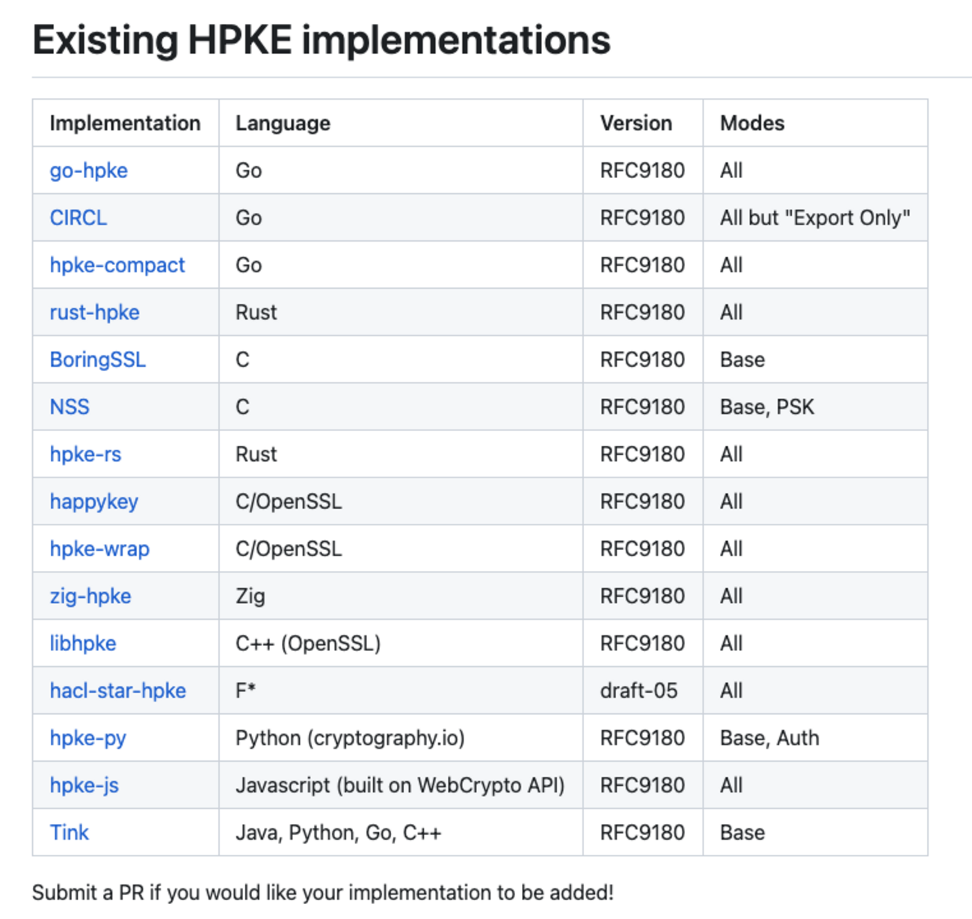This screenshot has width=972, height=919.
Task: Open the hpke-py link
Action: [87, 738]
